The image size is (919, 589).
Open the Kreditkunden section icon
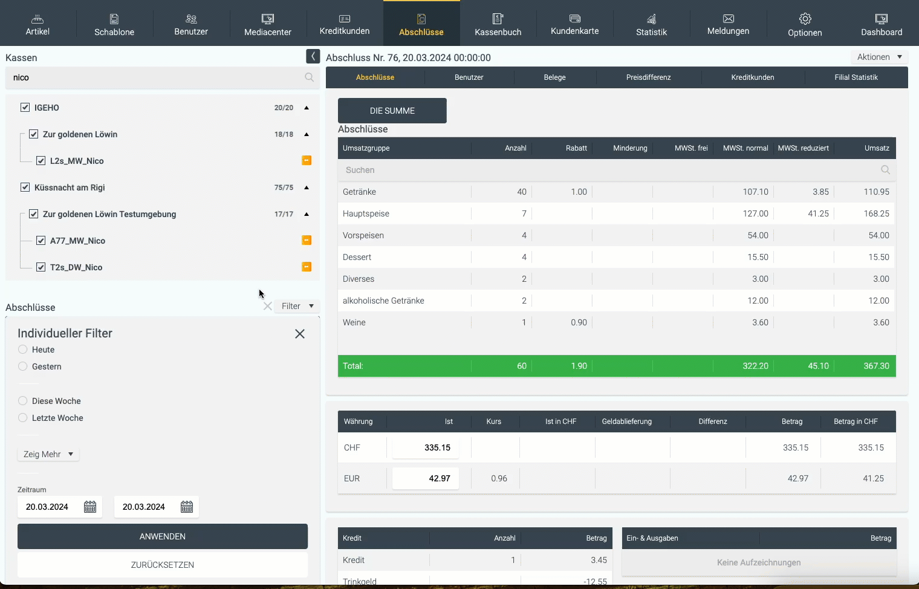(x=345, y=19)
